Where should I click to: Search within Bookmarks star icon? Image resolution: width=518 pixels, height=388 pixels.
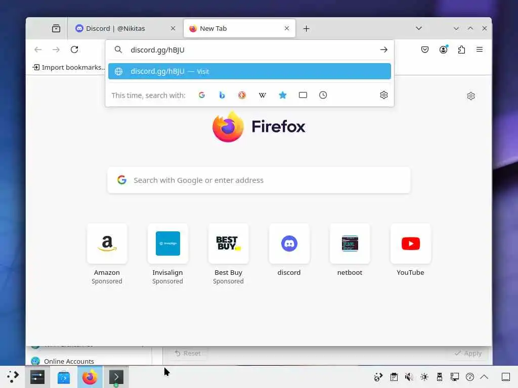(282, 95)
